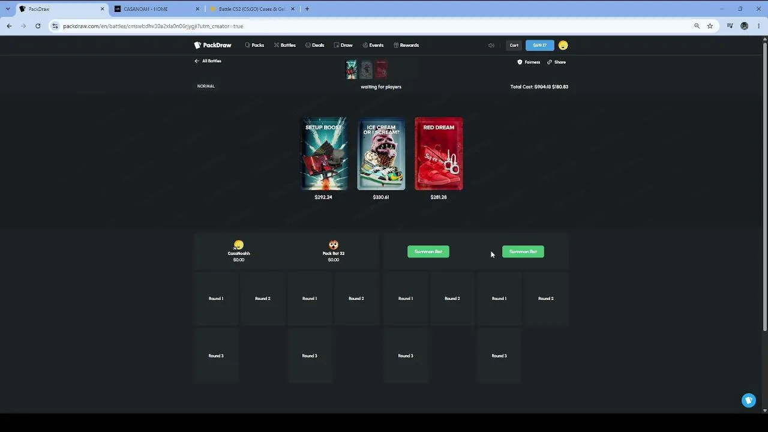Screen dimensions: 768x432
Task: Click the $281.28 pack price
Action: pyautogui.click(x=439, y=197)
